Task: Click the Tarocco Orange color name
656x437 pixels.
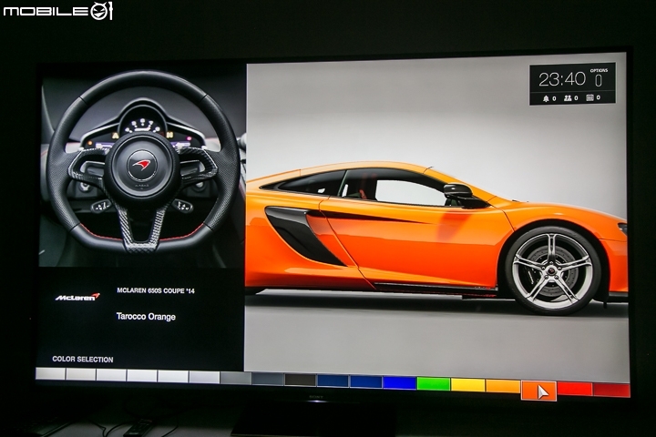Action: coord(146,317)
